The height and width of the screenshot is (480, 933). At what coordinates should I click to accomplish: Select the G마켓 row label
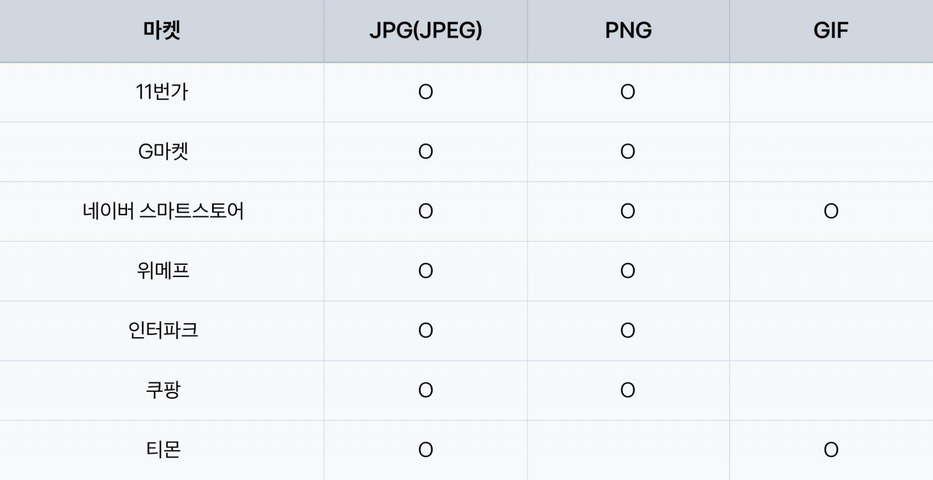(163, 151)
